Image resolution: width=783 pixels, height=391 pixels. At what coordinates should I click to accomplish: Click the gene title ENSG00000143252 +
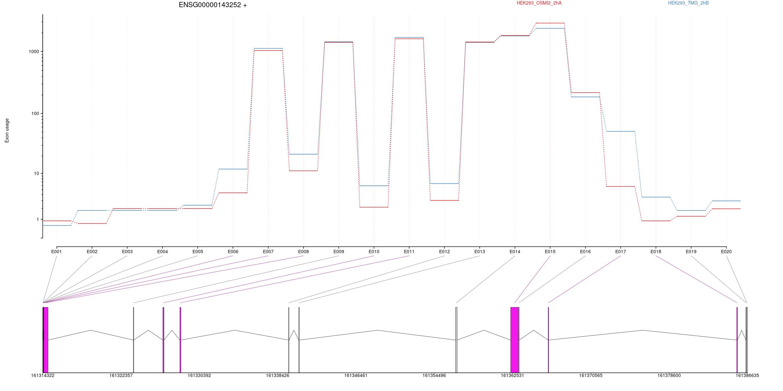pos(213,5)
